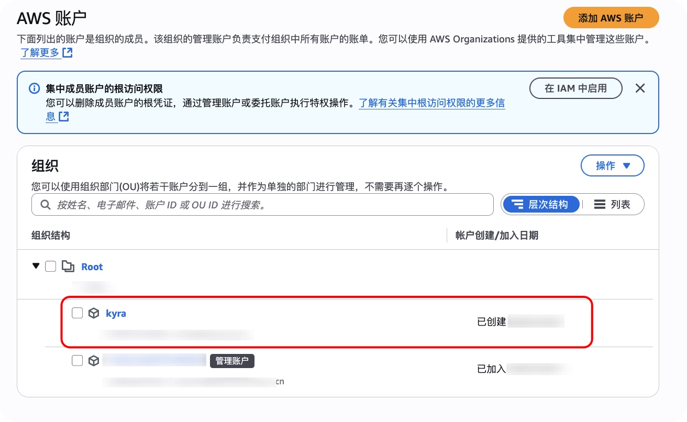Click the Root folder icon
The height and width of the screenshot is (422, 687).
(68, 266)
